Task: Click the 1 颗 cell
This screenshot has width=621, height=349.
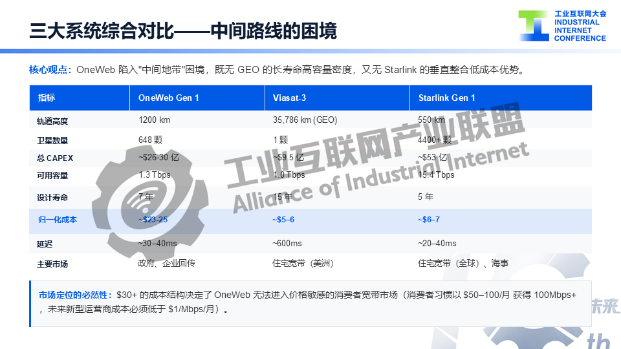Action: (280, 140)
